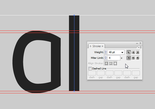Screen dimensions: 155x109
Task: Choose the Bevel Join icon
Action: click(x=138, y=58)
